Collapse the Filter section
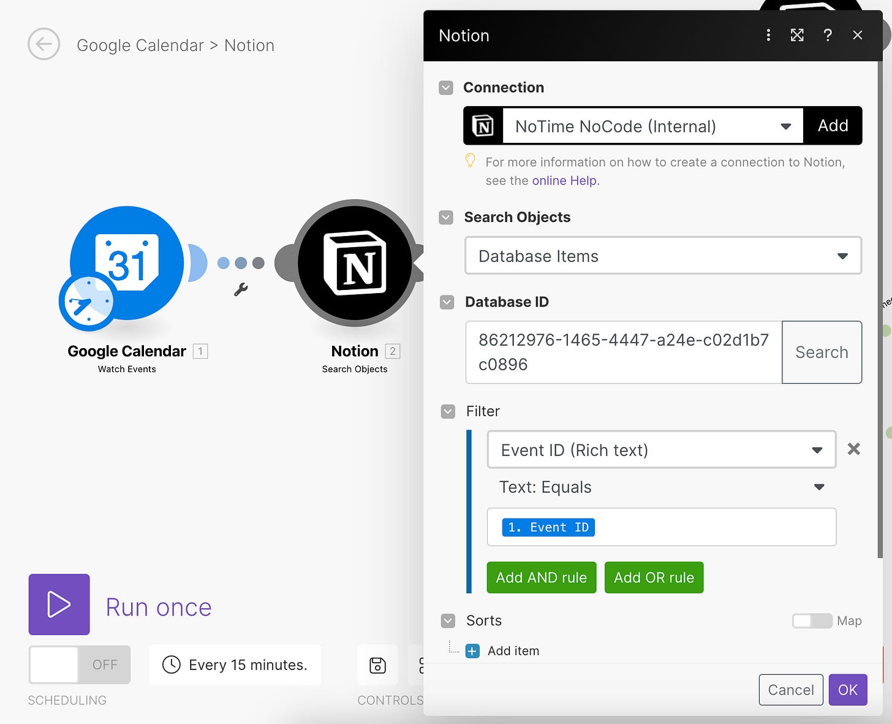The width and height of the screenshot is (892, 724). tap(448, 411)
